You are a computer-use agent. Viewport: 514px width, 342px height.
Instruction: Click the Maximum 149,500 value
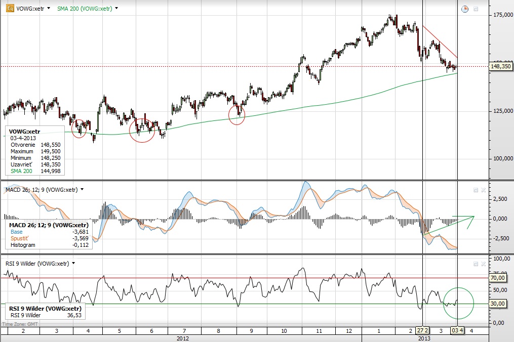coord(51,151)
